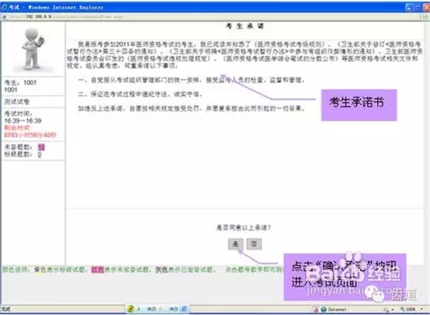430x315 pixels.
Task: Click the yellow round input method icon
Action: tap(131, 309)
